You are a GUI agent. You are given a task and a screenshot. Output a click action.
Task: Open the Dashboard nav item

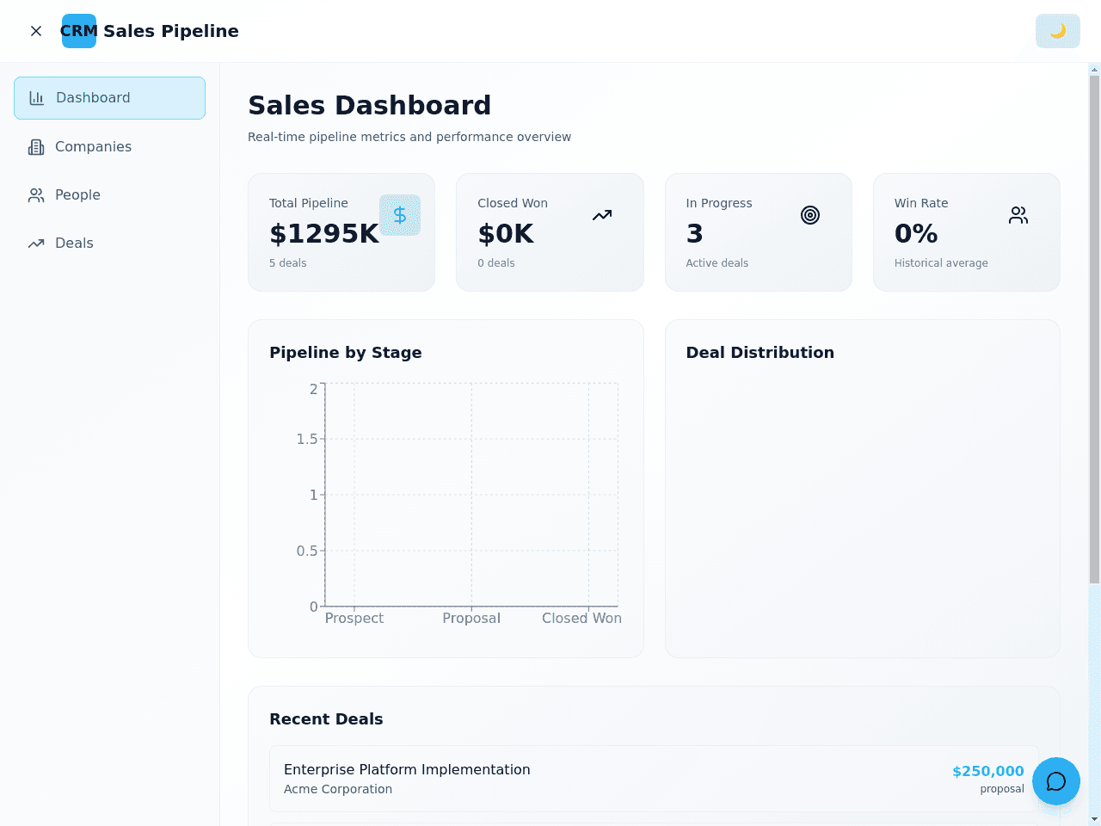pos(109,98)
